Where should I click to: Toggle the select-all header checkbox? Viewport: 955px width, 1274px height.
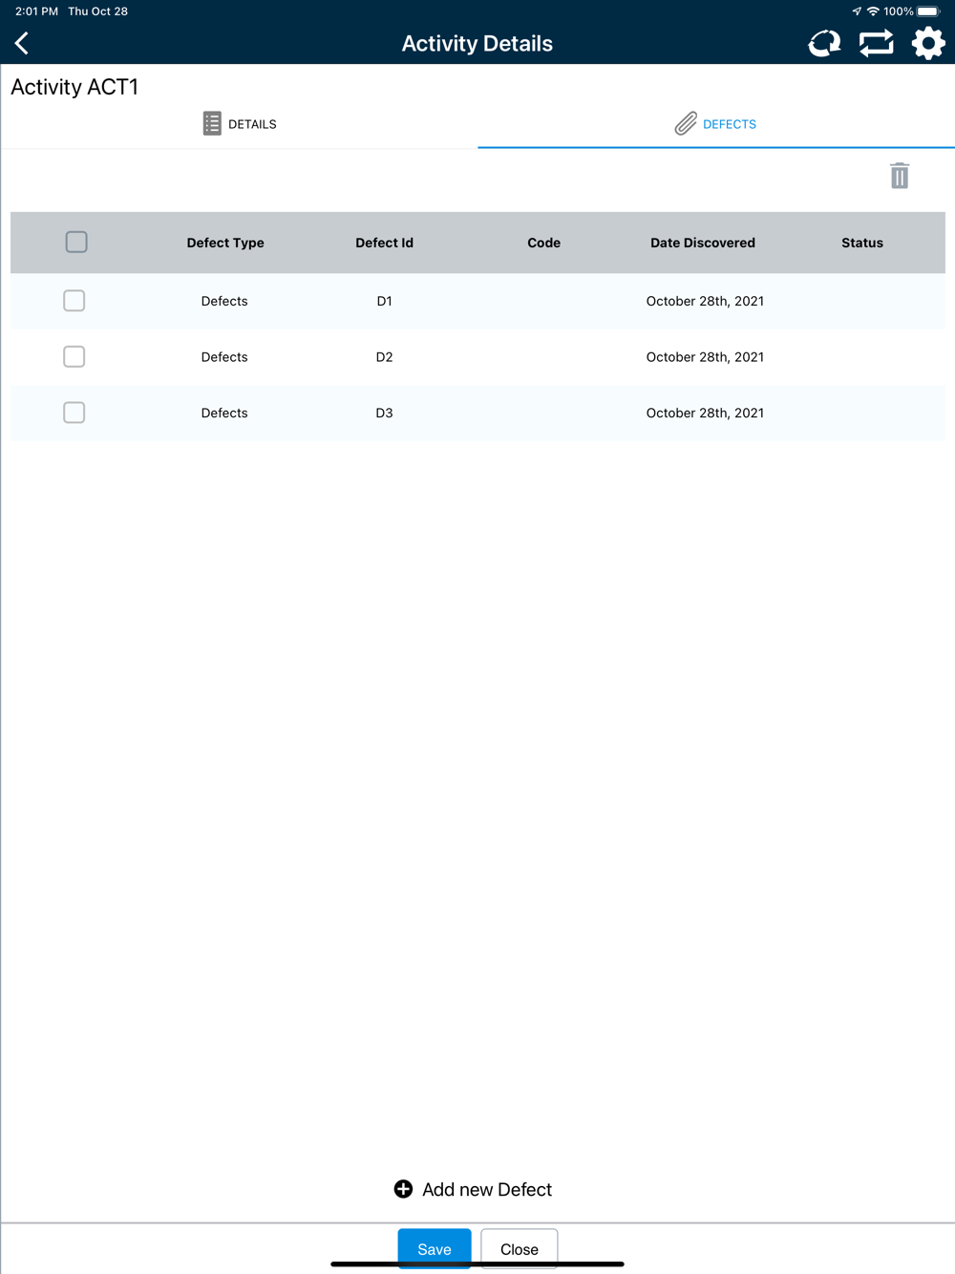76,242
